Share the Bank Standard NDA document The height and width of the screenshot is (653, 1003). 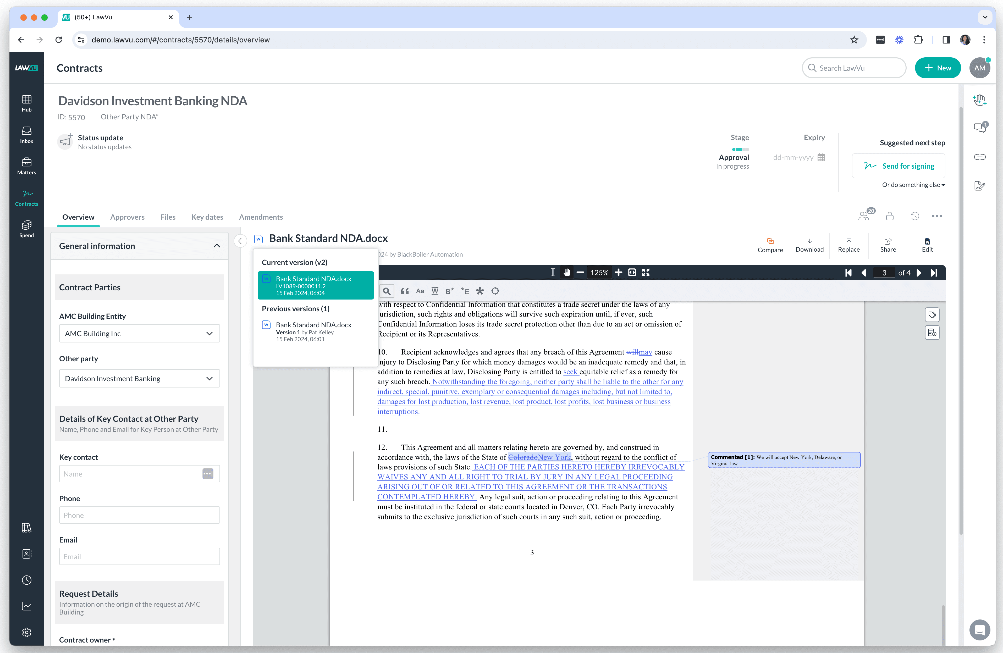(888, 245)
